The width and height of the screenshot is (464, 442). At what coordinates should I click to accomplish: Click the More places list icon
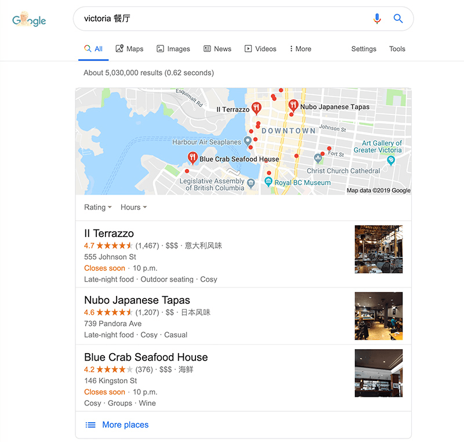[90, 425]
